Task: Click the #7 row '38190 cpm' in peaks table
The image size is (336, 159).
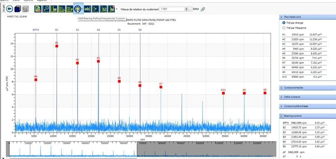Action: pos(304,63)
